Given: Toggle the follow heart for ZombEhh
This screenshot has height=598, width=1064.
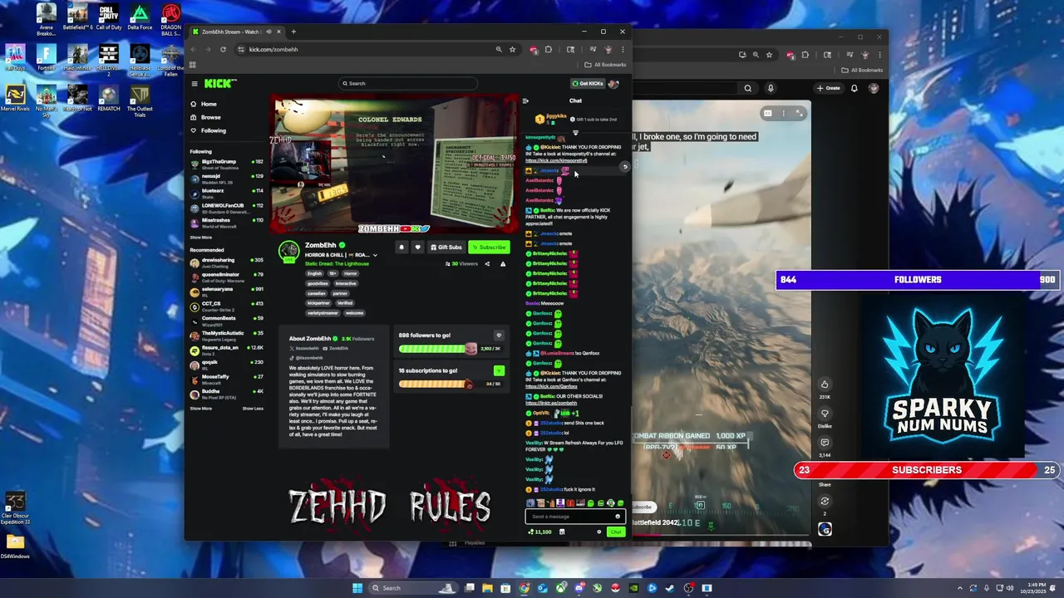Looking at the screenshot, I should click(417, 247).
